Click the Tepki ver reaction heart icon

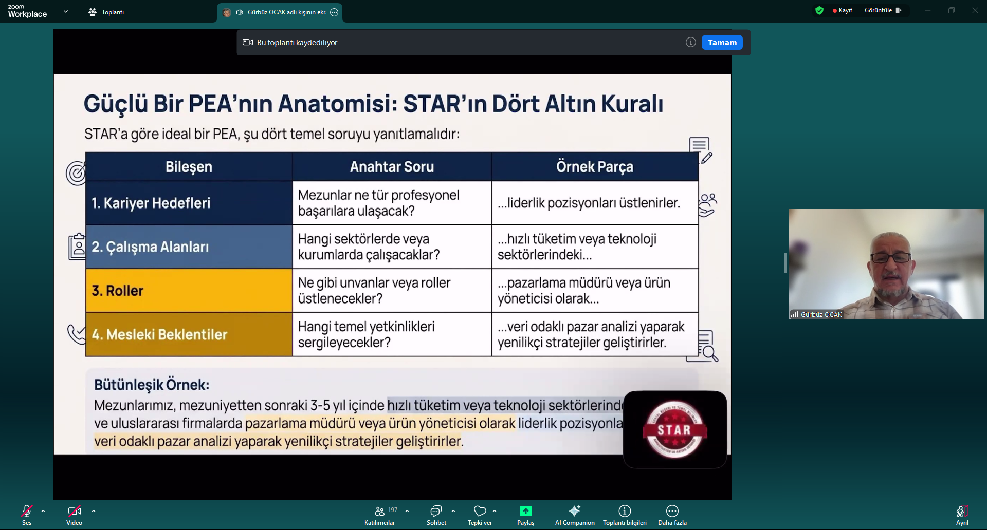pos(480,511)
